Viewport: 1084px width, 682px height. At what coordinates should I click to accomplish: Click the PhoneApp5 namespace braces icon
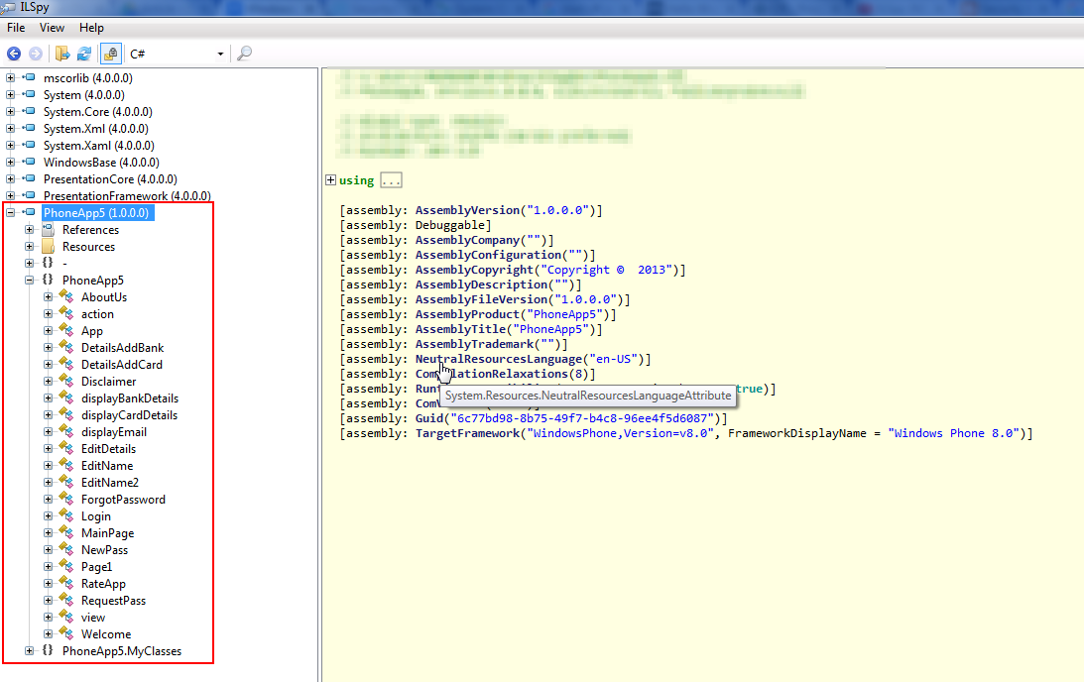(x=48, y=280)
